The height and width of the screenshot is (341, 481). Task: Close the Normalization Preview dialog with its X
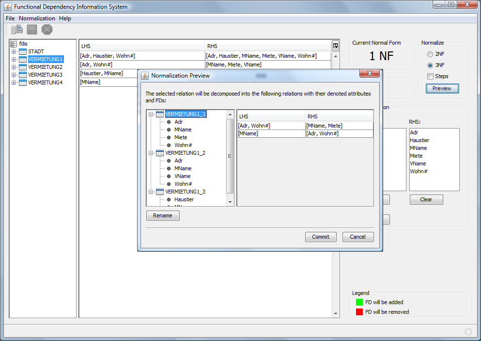pyautogui.click(x=369, y=73)
